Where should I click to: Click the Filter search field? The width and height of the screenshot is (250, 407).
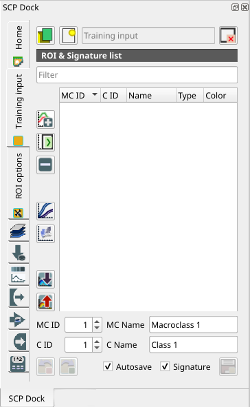coord(137,75)
